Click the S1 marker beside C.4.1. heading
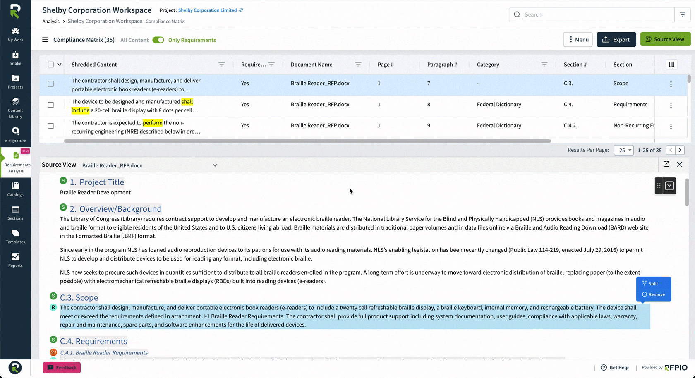The height and width of the screenshot is (378, 695). point(53,352)
